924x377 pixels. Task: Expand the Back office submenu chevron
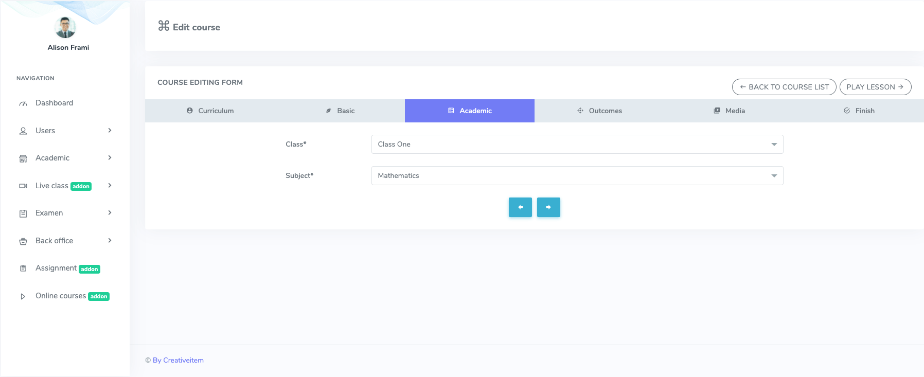pos(110,241)
